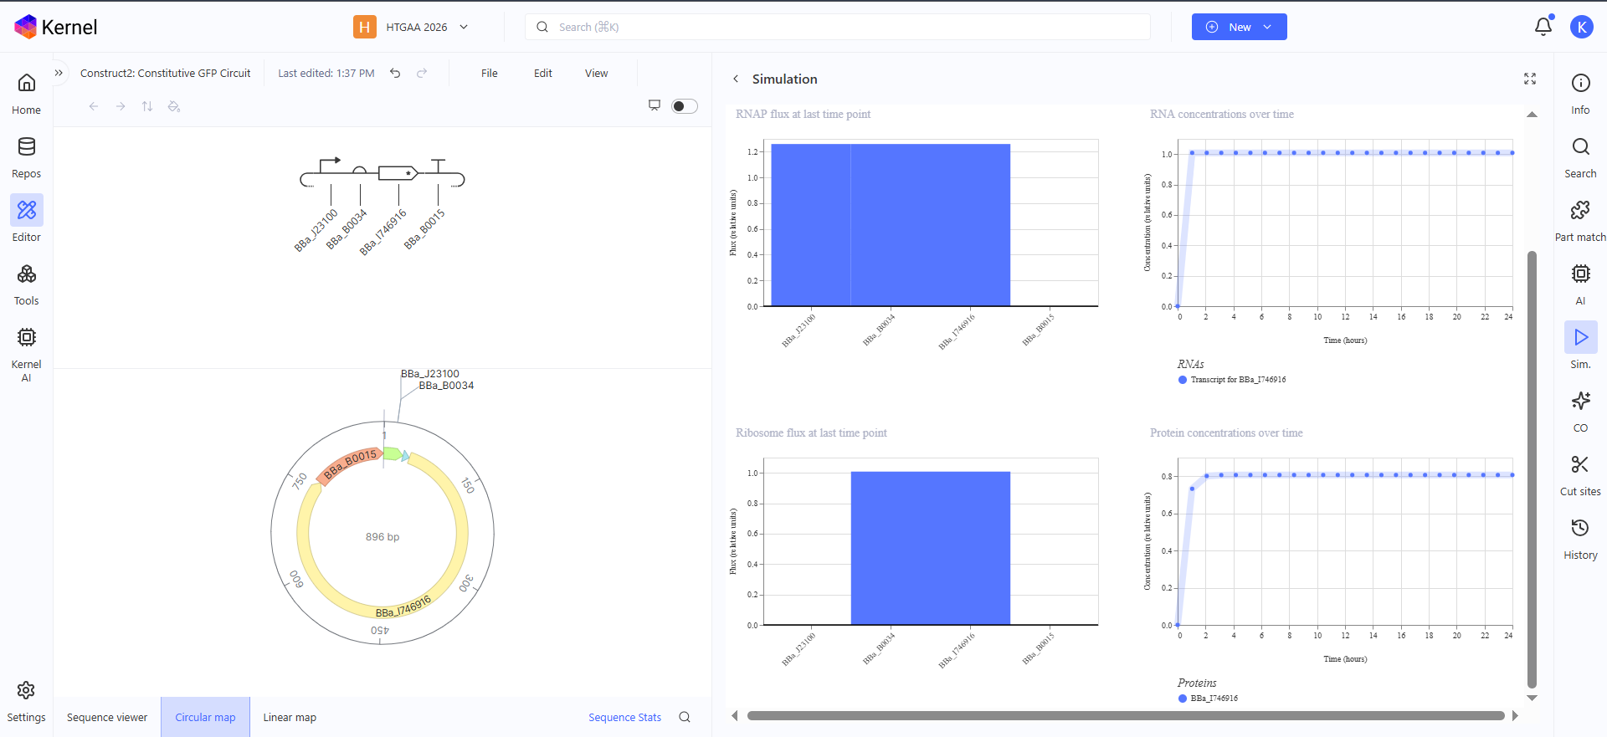Click the terminator T glyph in SBOL diagram
This screenshot has height=737, width=1607.
(438, 166)
